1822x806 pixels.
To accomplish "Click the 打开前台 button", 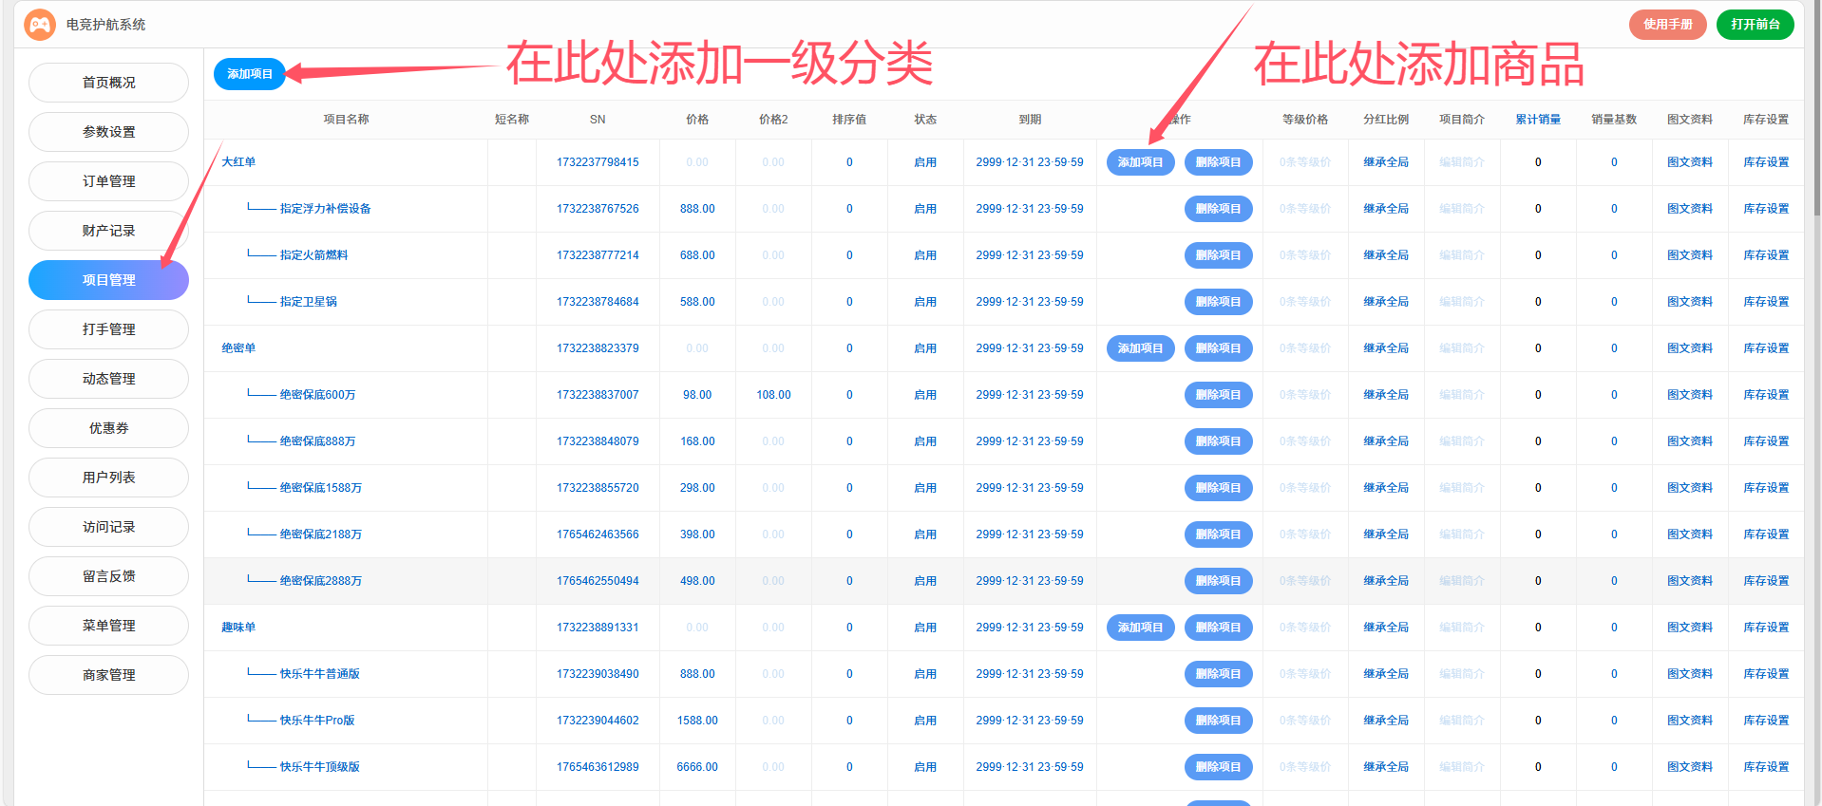I will [1755, 25].
